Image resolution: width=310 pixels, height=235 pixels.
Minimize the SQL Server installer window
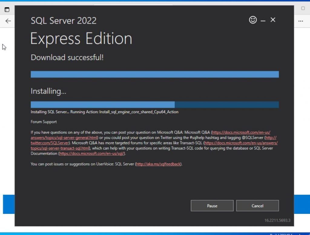pos(263,20)
